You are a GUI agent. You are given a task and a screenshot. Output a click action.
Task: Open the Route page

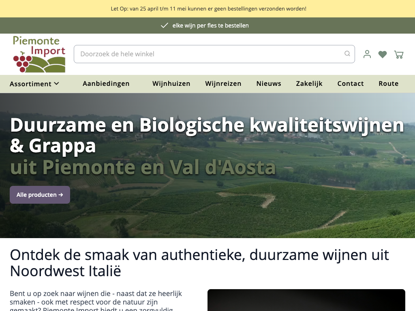pyautogui.click(x=389, y=84)
